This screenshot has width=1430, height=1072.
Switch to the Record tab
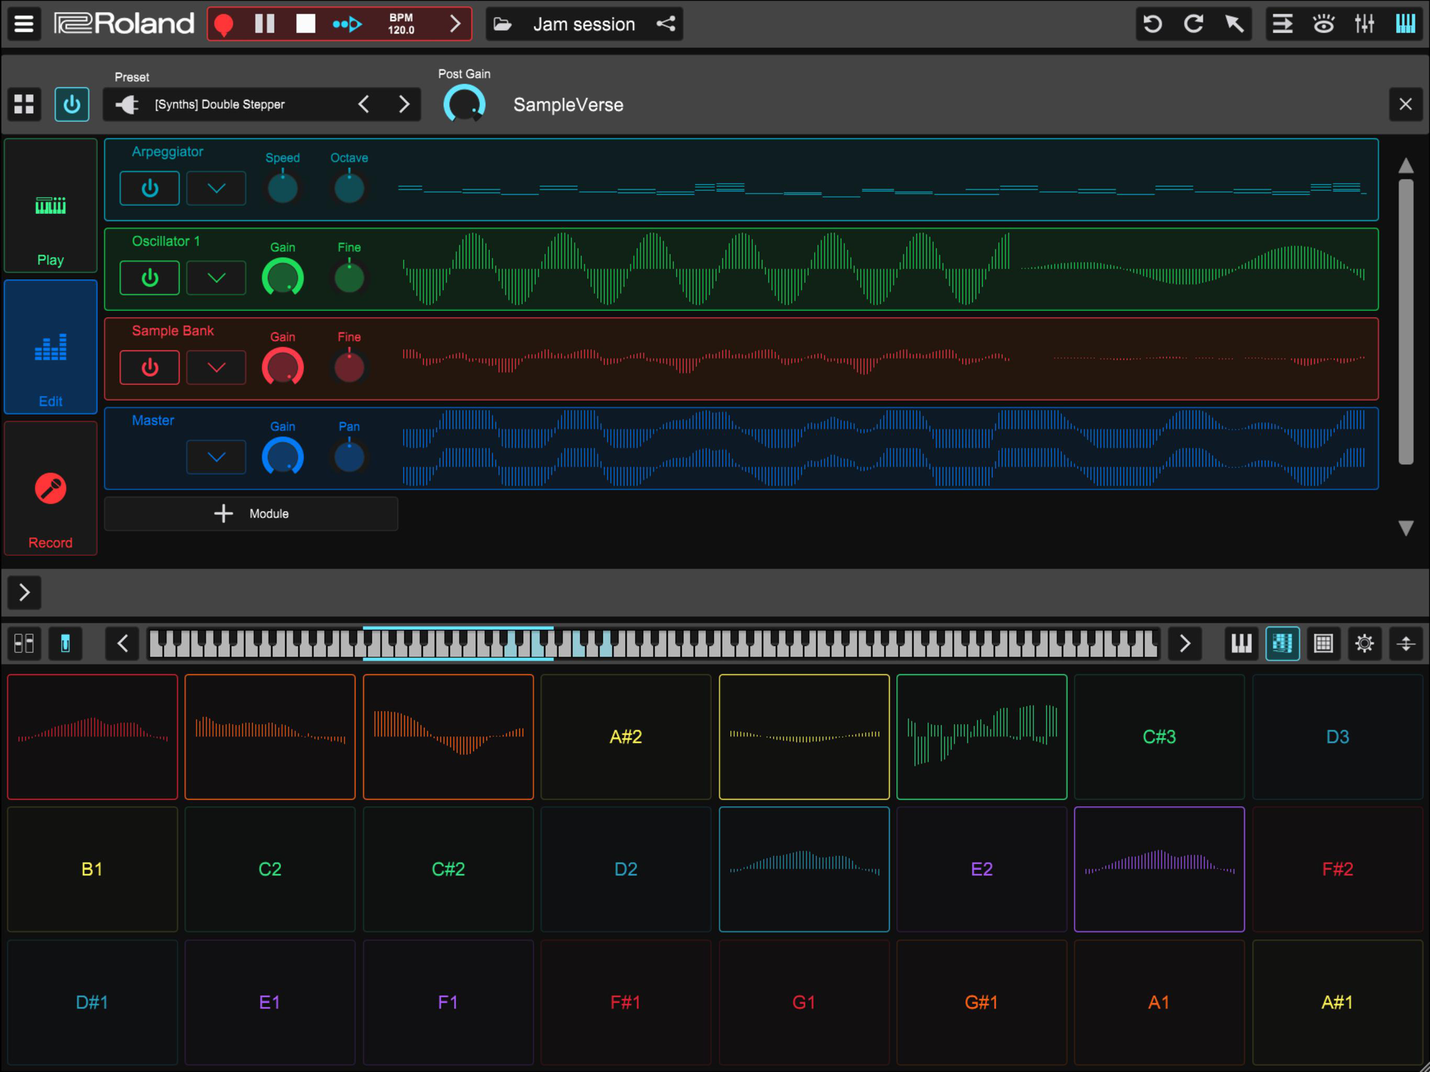[x=50, y=488]
